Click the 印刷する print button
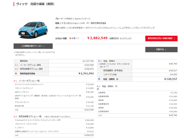Image resolution: width=184 pixels, height=140 pixels. (161, 49)
